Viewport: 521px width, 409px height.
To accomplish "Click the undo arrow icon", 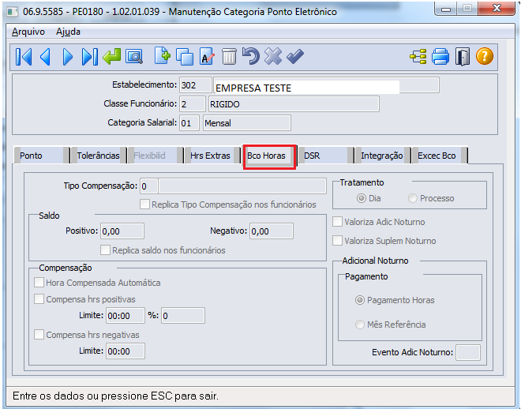I will 251,56.
